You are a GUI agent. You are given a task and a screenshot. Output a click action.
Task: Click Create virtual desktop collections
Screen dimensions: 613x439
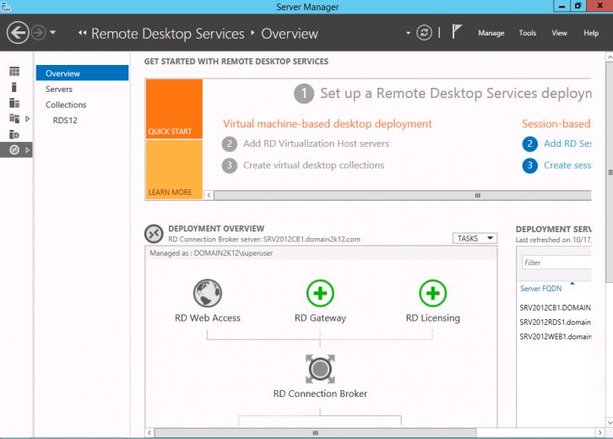[x=313, y=165]
